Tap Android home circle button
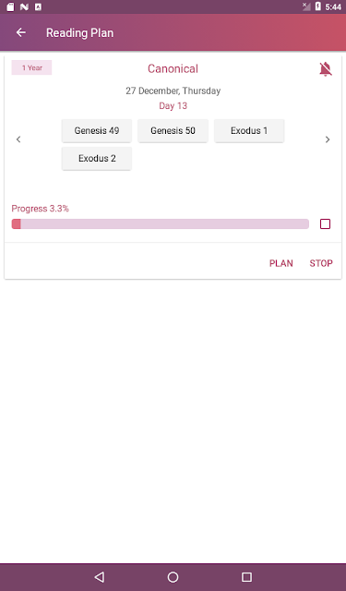Viewport: 346px width, 591px height. (x=173, y=576)
